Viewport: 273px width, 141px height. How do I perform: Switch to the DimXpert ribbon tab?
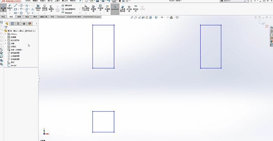point(61,17)
